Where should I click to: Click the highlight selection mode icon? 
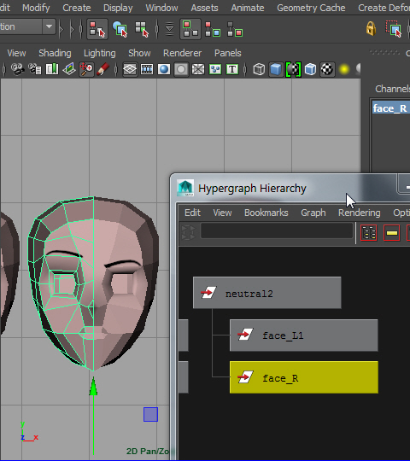tap(394, 29)
